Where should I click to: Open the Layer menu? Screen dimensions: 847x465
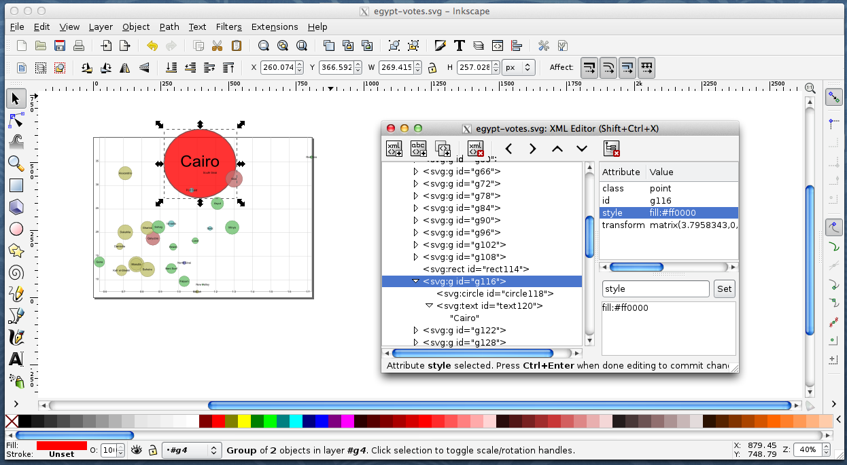point(101,26)
